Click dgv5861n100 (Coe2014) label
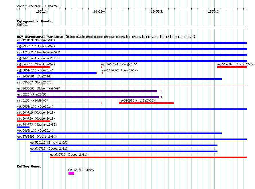 tap(35, 70)
